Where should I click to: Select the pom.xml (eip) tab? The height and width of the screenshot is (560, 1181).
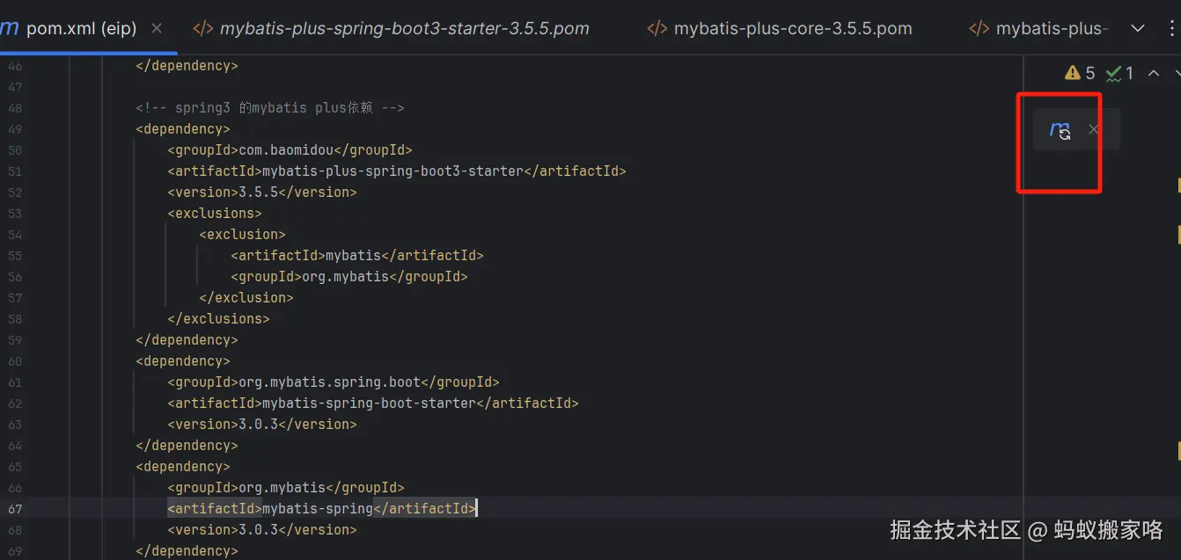[81, 28]
